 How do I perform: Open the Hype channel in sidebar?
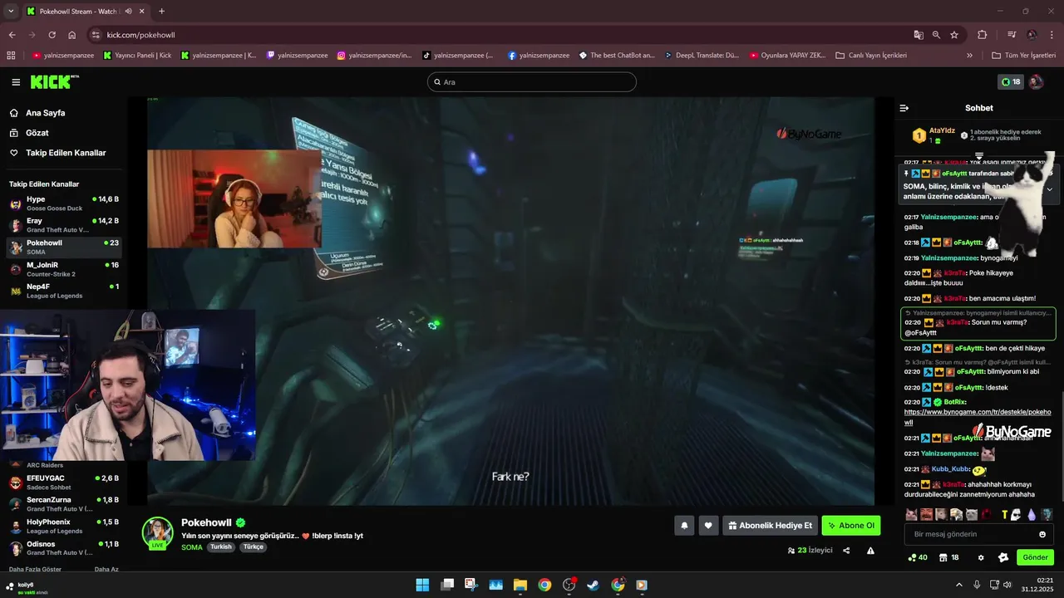[x=64, y=203]
